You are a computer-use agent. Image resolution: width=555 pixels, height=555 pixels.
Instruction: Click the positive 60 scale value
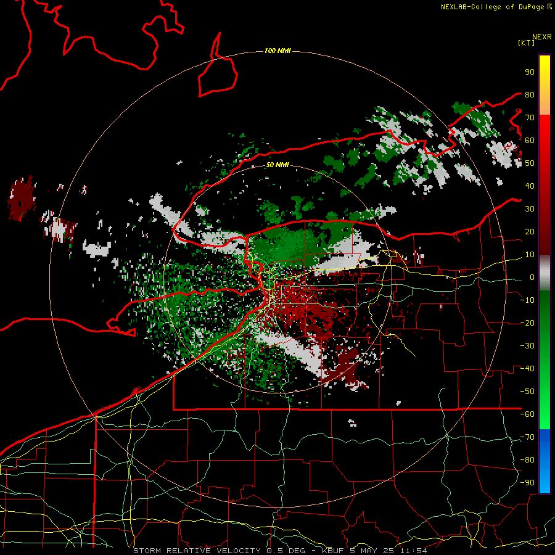[x=530, y=140]
